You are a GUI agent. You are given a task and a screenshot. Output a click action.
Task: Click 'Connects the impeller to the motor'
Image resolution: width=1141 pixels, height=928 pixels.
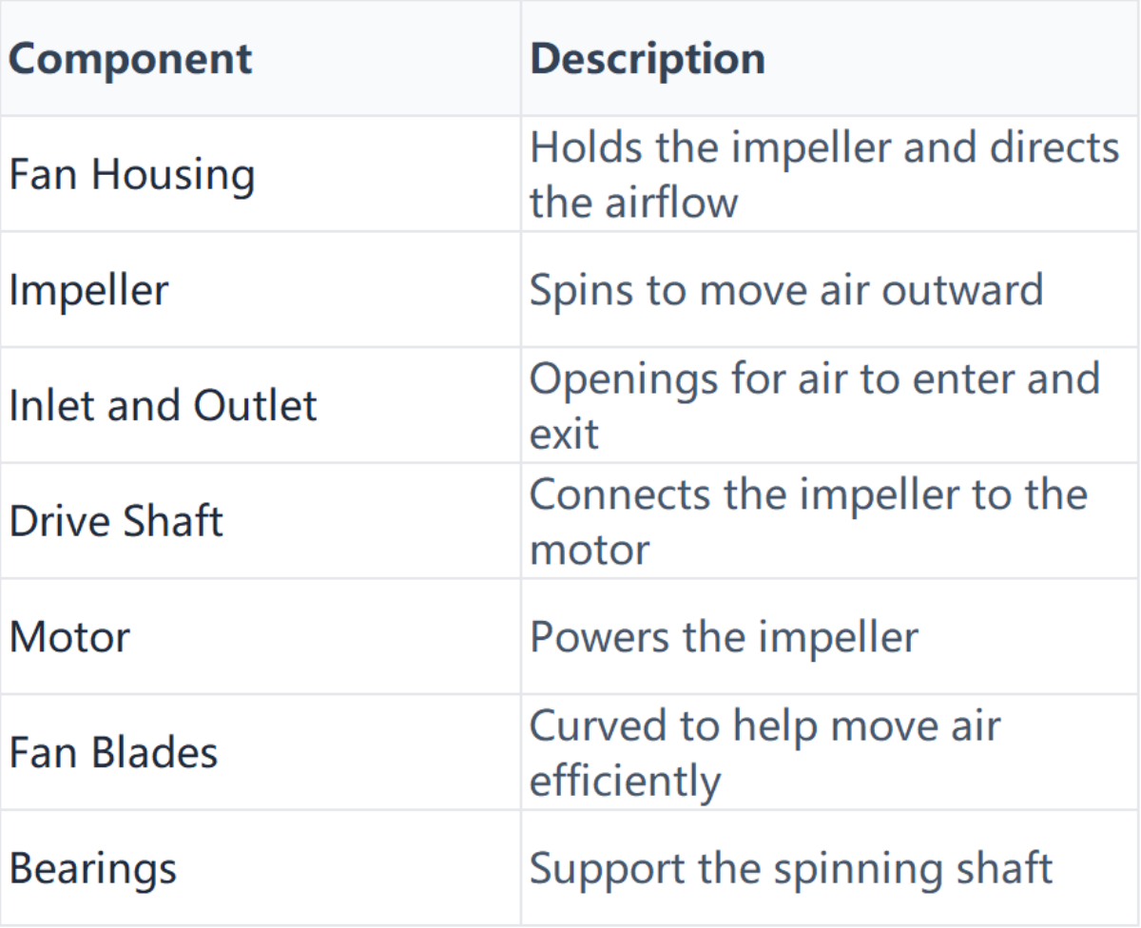[807, 521]
